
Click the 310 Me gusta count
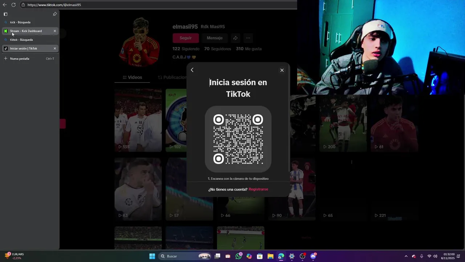tap(249, 49)
